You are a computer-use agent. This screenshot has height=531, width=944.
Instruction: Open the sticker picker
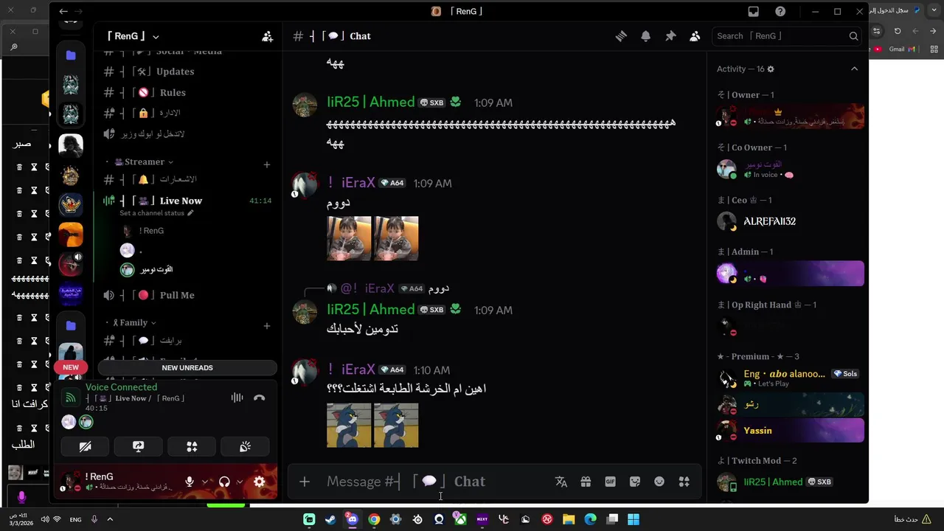pyautogui.click(x=635, y=482)
